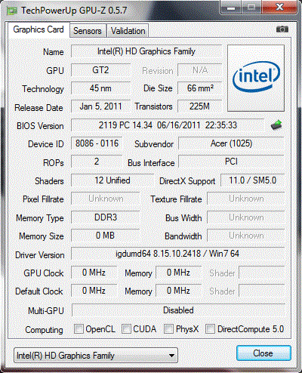
Task: Switch to the Sensors tab
Action: point(88,31)
